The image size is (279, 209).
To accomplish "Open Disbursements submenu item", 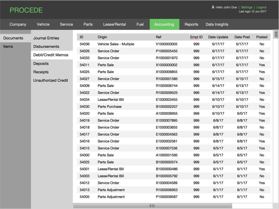I will pos(46,47).
